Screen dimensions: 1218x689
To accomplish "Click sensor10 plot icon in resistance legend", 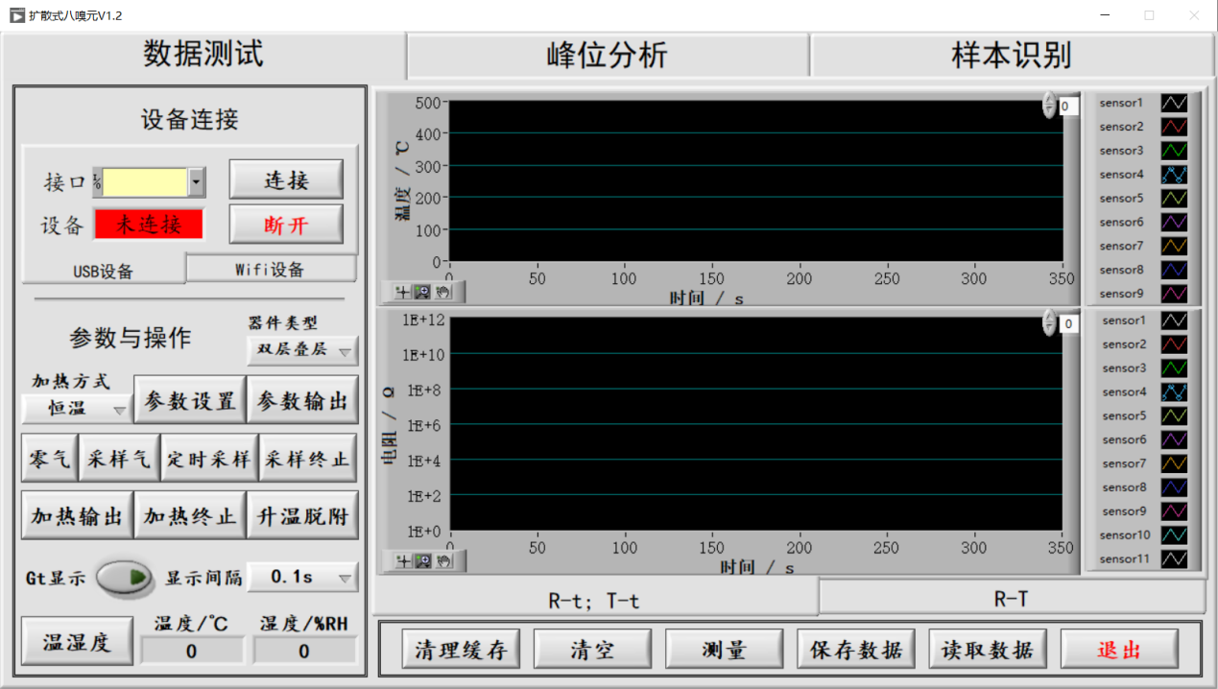I will point(1174,535).
